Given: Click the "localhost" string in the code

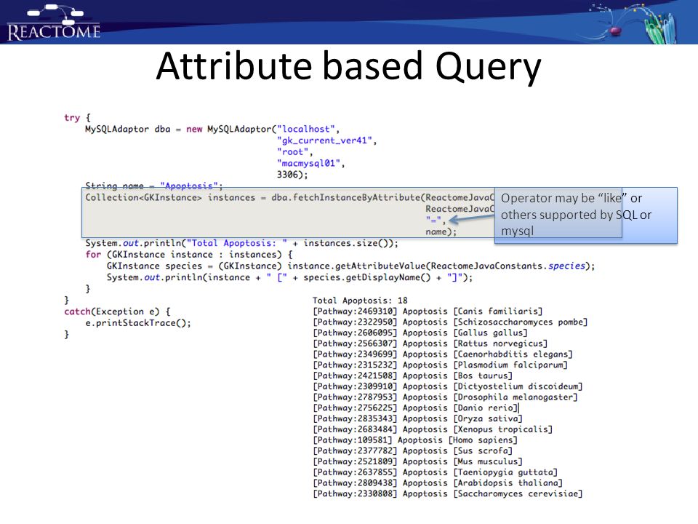Looking at the screenshot, I should [306, 130].
